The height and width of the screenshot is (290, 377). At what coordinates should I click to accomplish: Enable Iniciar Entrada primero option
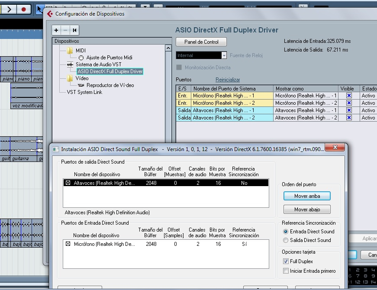(286, 271)
